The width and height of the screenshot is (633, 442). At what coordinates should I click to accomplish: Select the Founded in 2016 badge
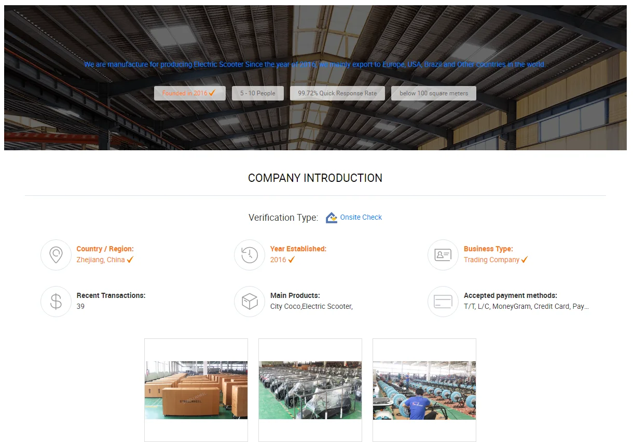click(190, 93)
